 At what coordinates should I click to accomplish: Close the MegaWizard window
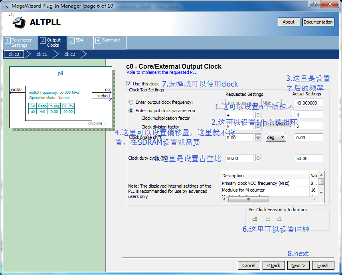330,4
